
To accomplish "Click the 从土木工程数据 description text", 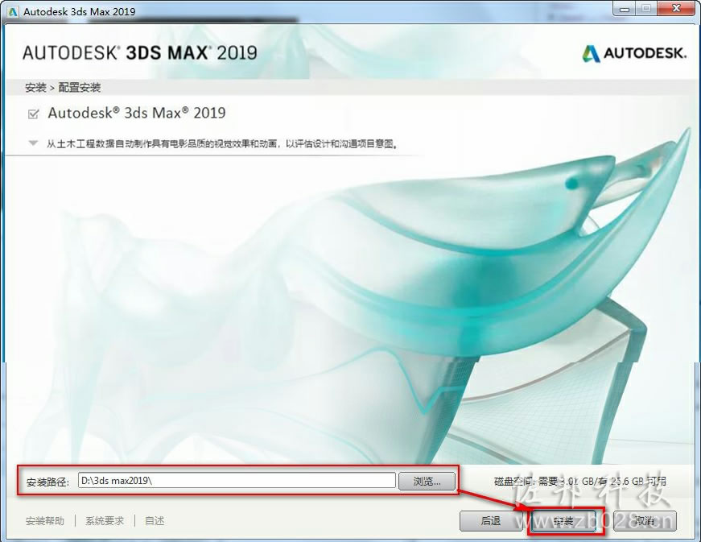I will [222, 143].
